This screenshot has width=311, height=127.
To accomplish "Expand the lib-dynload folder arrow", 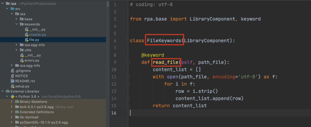I will (x=12, y=117).
